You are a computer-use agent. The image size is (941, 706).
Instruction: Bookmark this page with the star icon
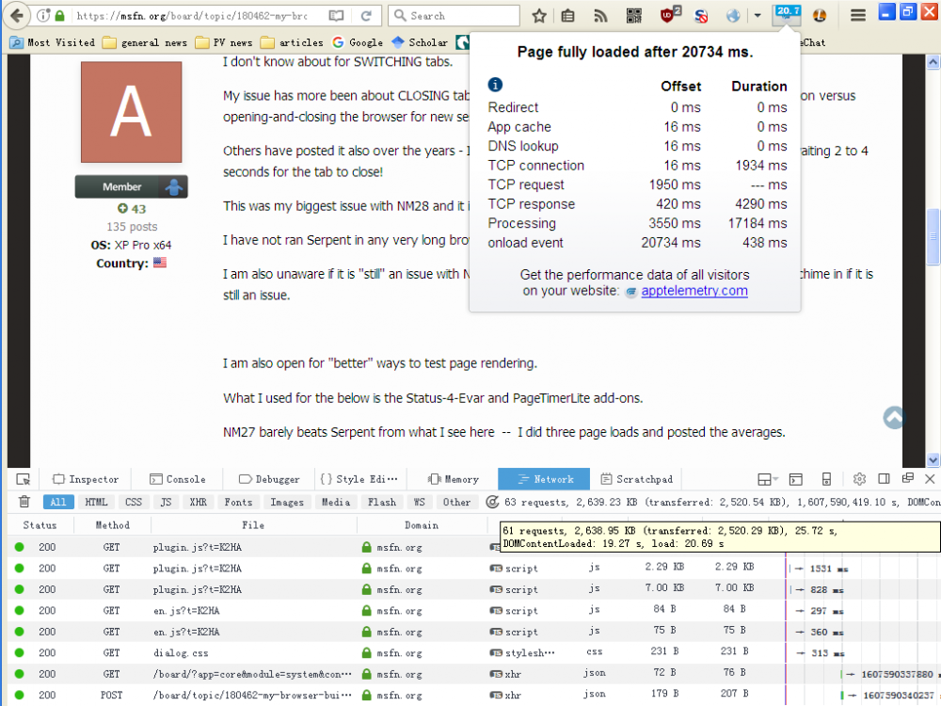pyautogui.click(x=539, y=16)
